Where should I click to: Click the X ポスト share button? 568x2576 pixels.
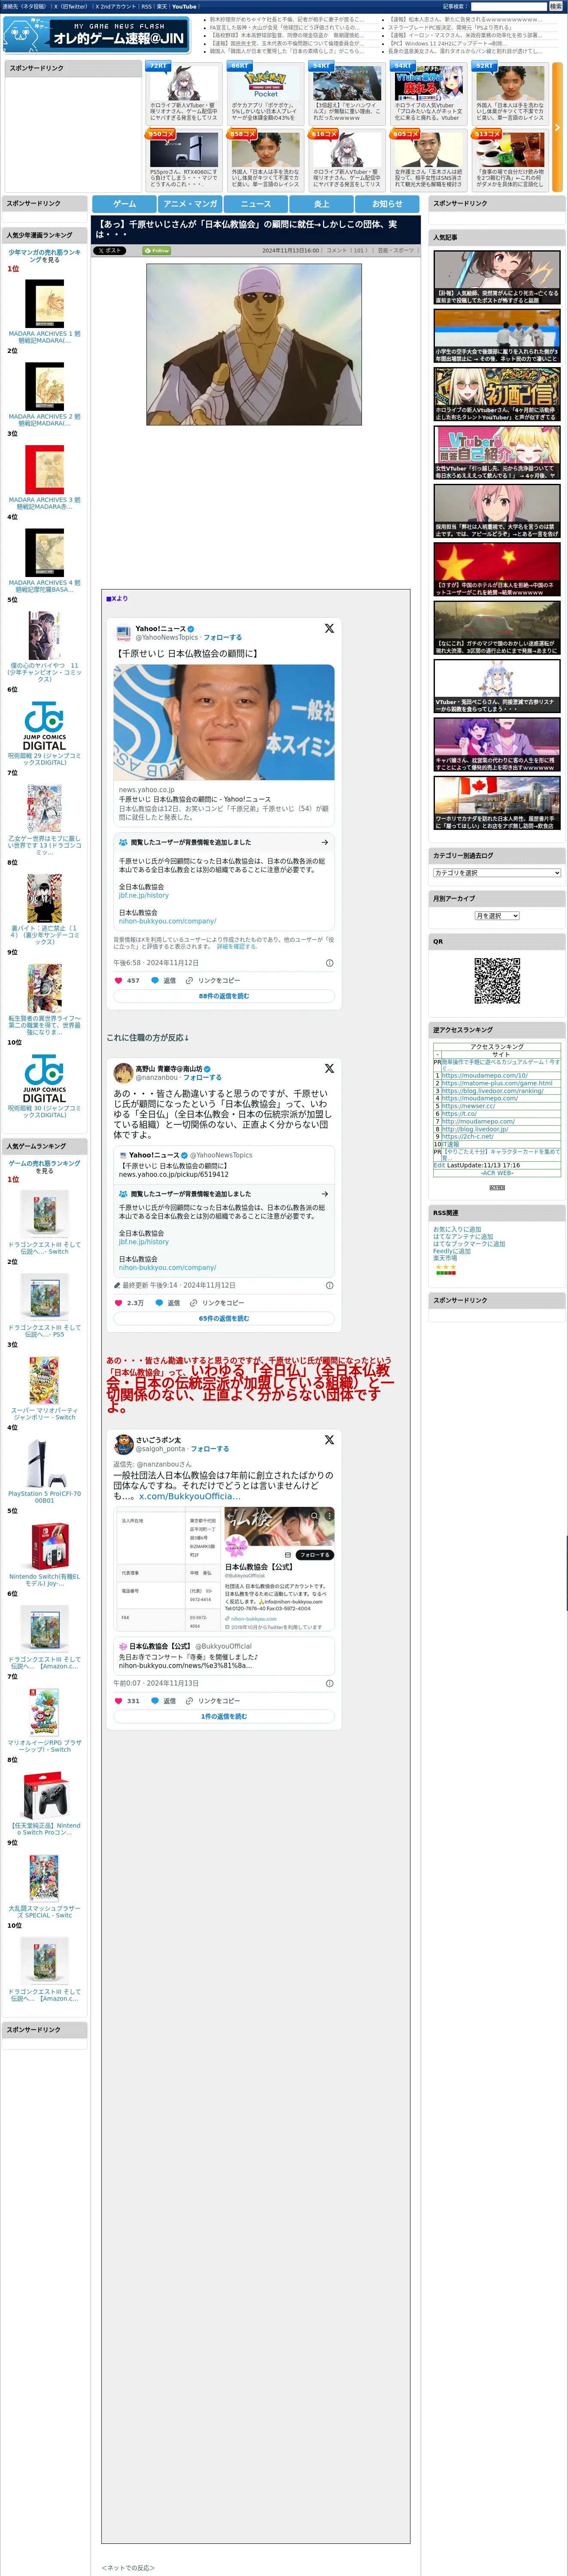coord(110,251)
